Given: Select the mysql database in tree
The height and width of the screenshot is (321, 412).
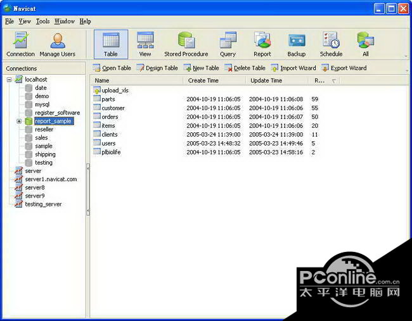Looking at the screenshot, I should pyautogui.click(x=42, y=104).
